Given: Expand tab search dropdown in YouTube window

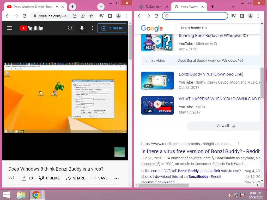Looking at the screenshot, I should [x=101, y=7].
